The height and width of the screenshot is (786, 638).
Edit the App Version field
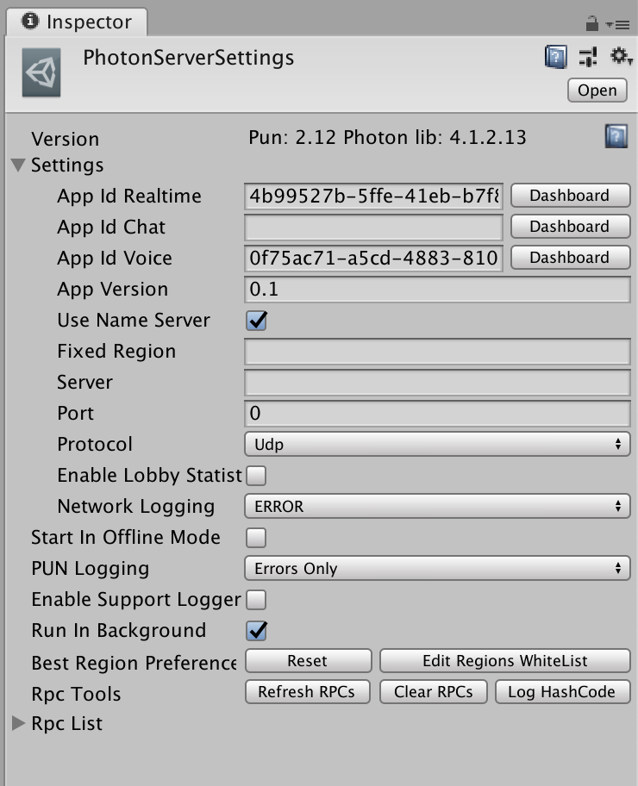pyautogui.click(x=437, y=290)
